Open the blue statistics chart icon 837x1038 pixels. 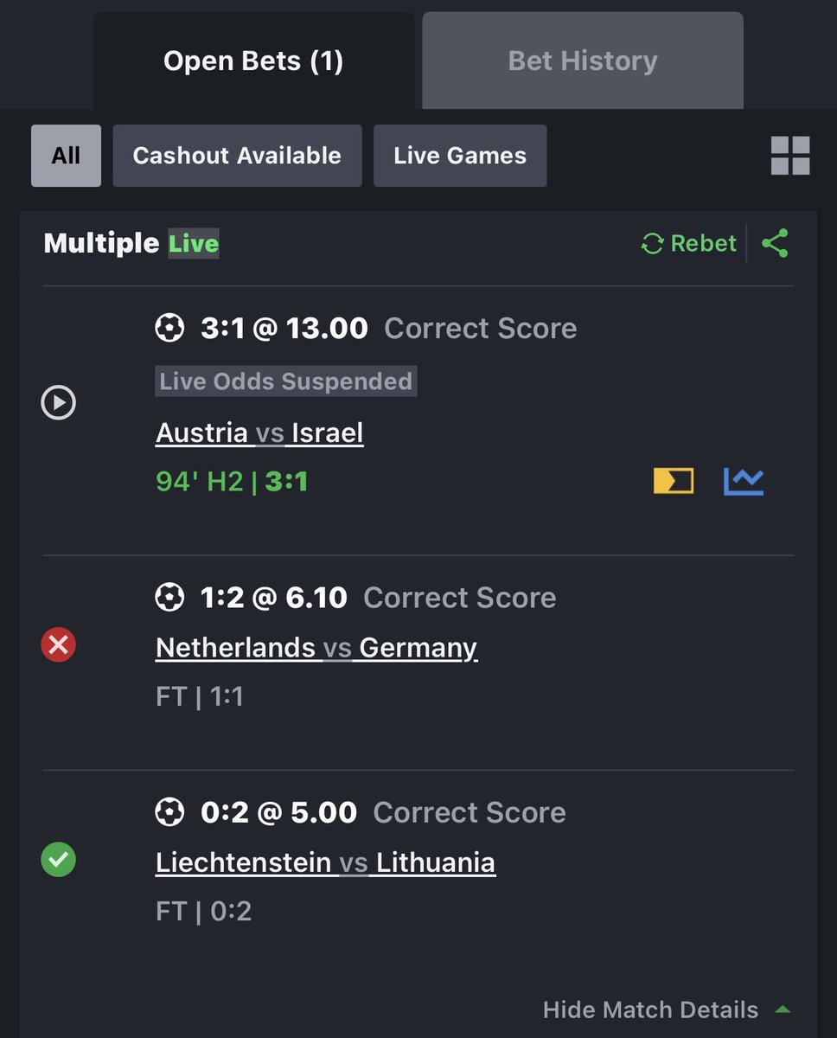click(x=744, y=481)
